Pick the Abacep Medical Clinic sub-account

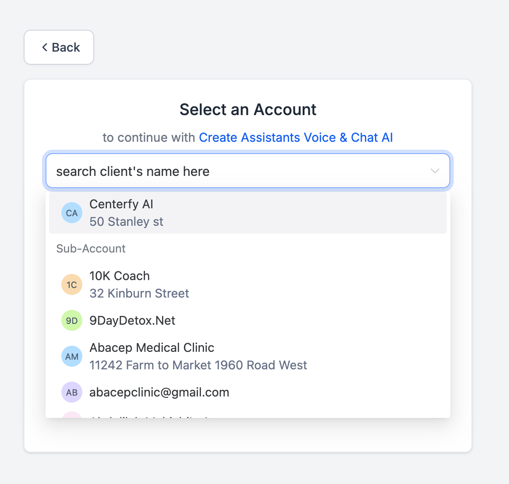(152, 348)
